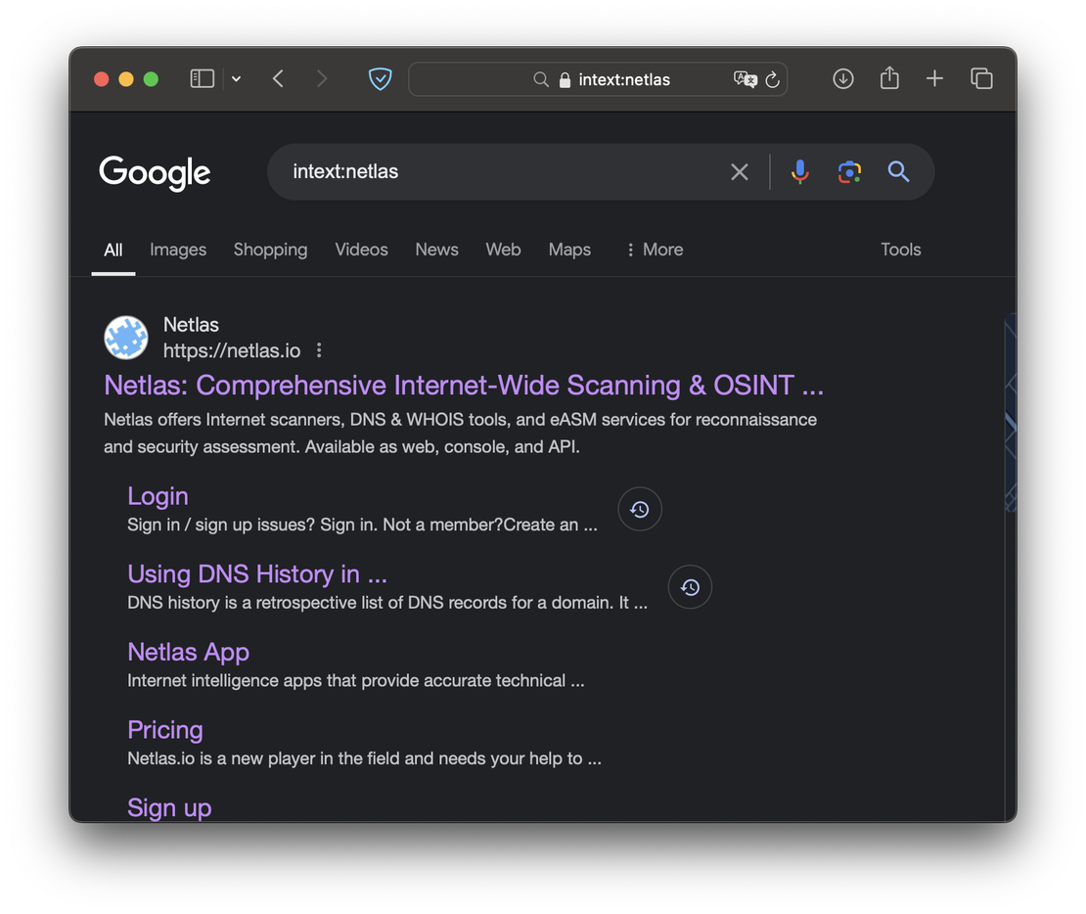Clear the search query with the X
The width and height of the screenshot is (1086, 914).
click(739, 171)
